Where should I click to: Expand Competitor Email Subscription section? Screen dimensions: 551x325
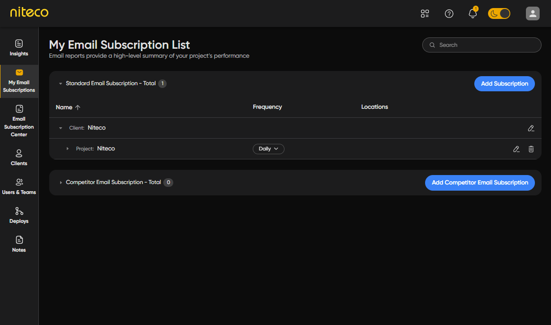[x=61, y=182]
